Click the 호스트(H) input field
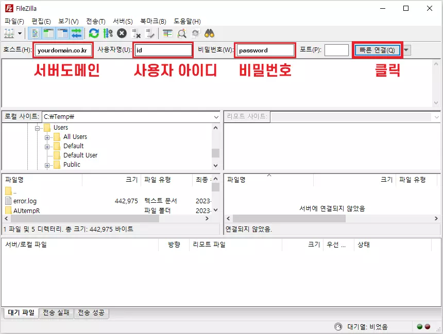 click(x=62, y=50)
